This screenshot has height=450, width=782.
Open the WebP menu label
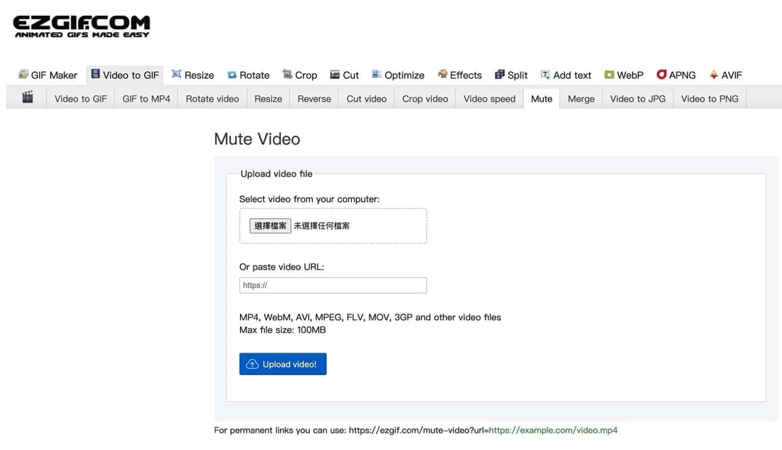[x=630, y=75]
